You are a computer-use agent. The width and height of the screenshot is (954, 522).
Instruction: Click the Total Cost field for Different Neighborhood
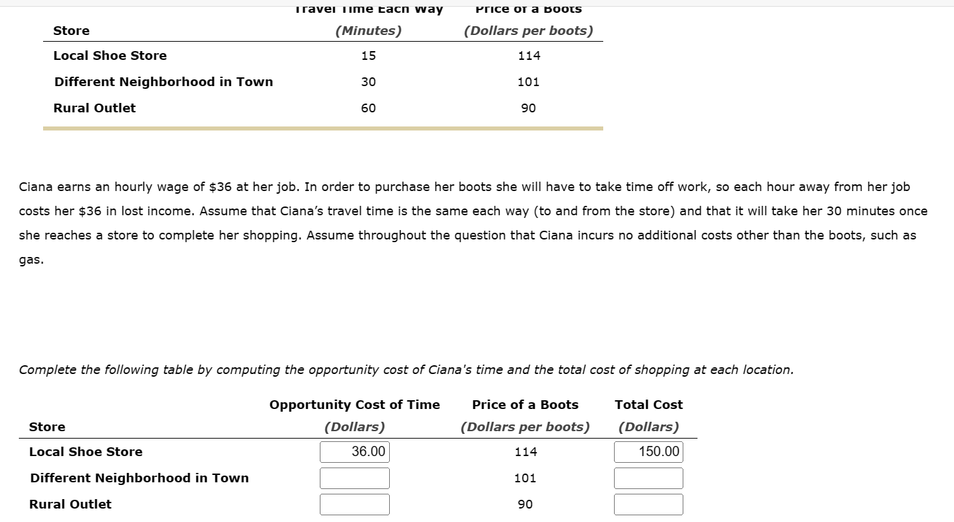(x=648, y=478)
